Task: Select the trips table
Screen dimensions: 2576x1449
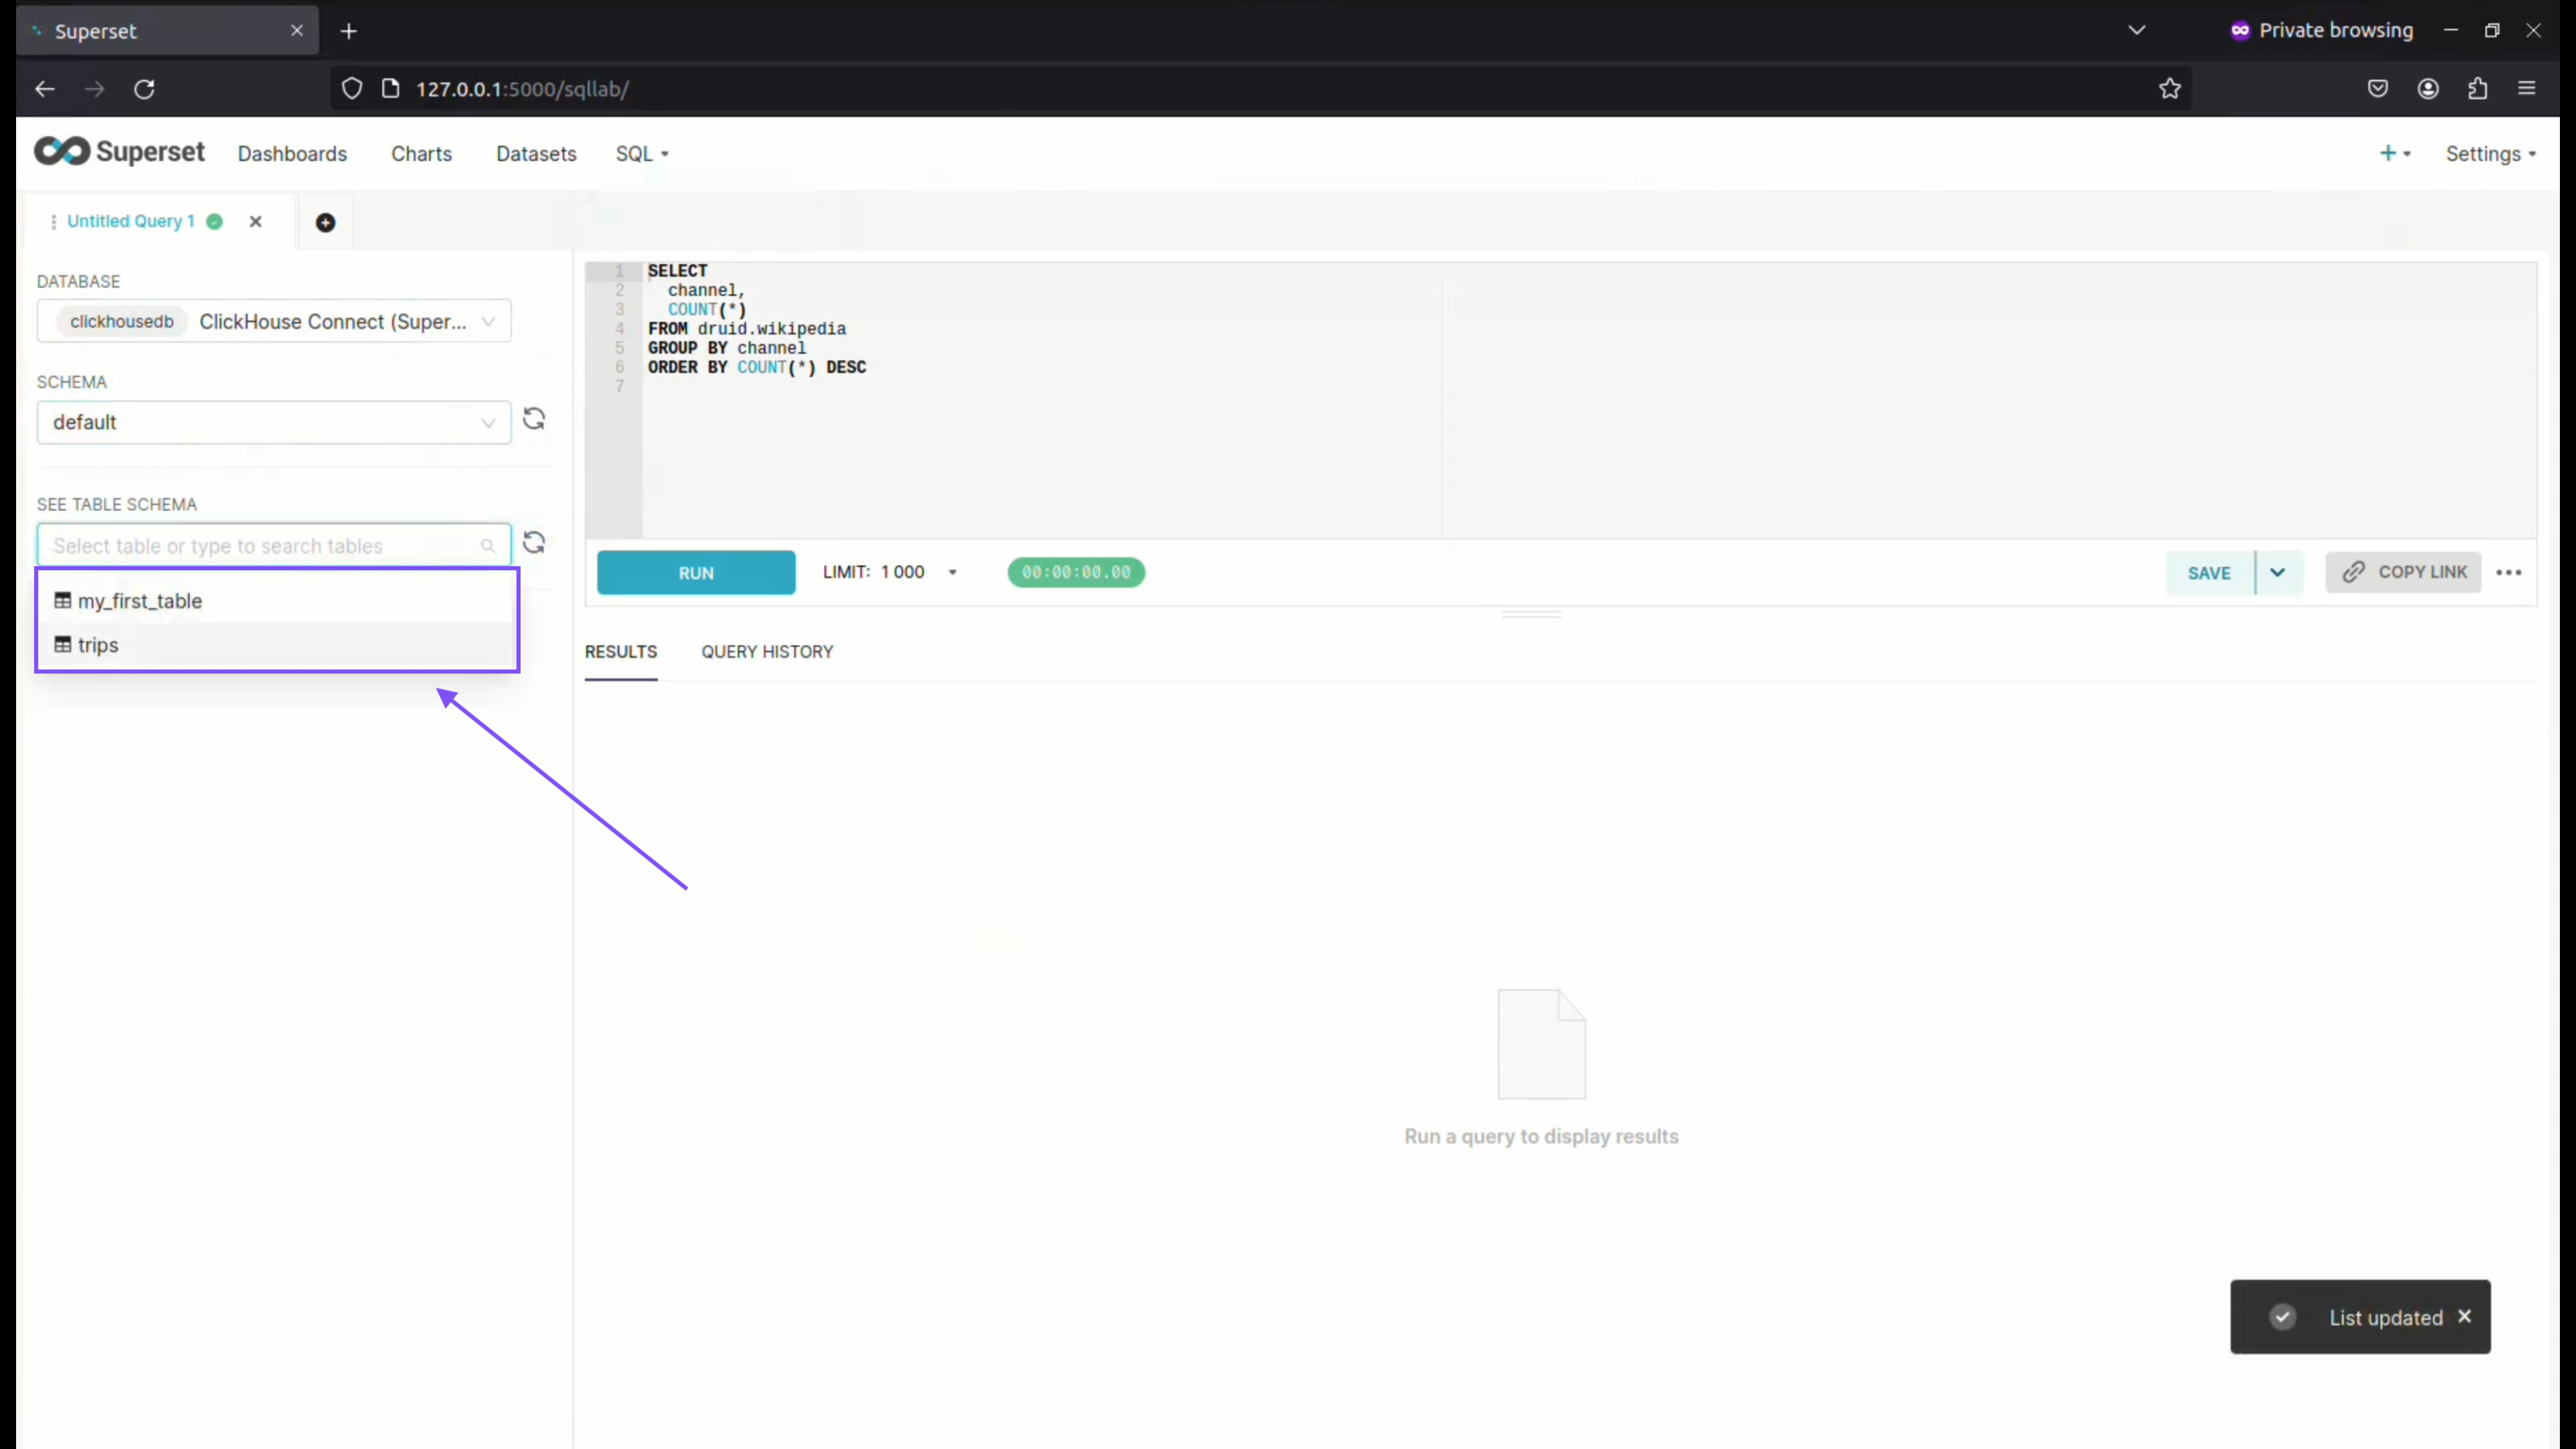Action: 97,645
